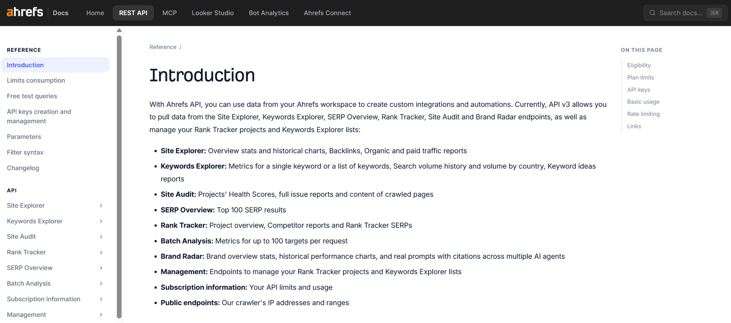Image resolution: width=731 pixels, height=323 pixels.
Task: Open the Looker Studio tab
Action: pyautogui.click(x=213, y=13)
